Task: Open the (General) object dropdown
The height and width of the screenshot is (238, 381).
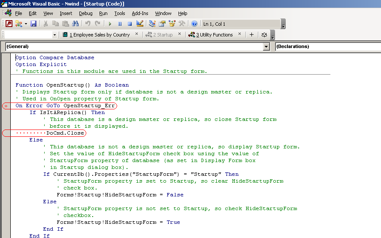Action: (x=266, y=46)
